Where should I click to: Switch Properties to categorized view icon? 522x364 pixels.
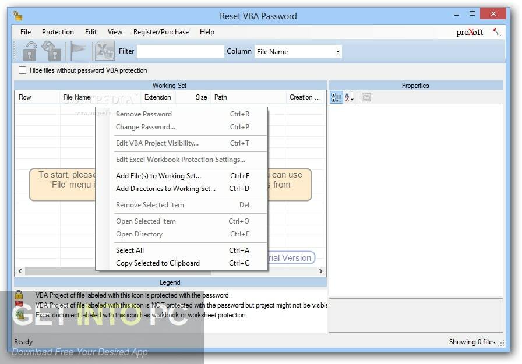336,97
